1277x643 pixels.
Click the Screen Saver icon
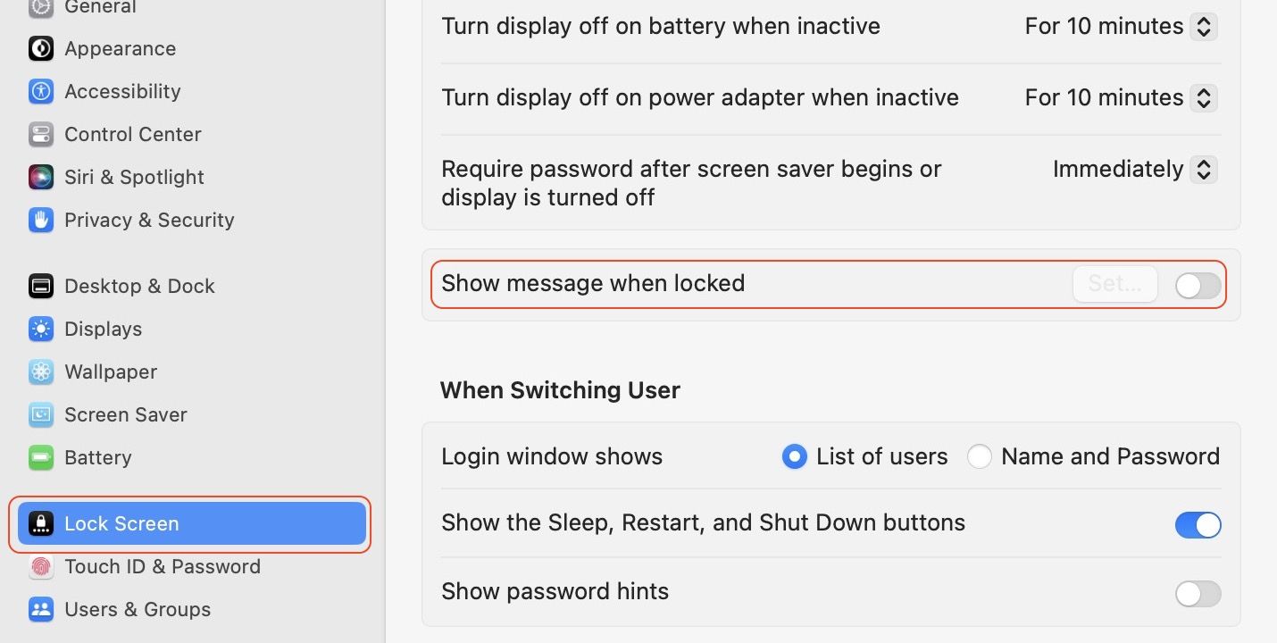41,414
